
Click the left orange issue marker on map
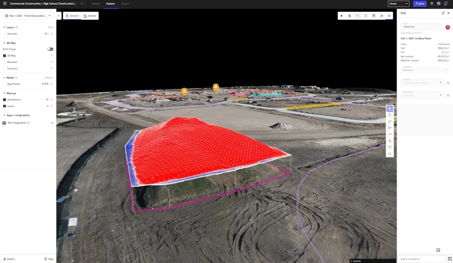(184, 91)
